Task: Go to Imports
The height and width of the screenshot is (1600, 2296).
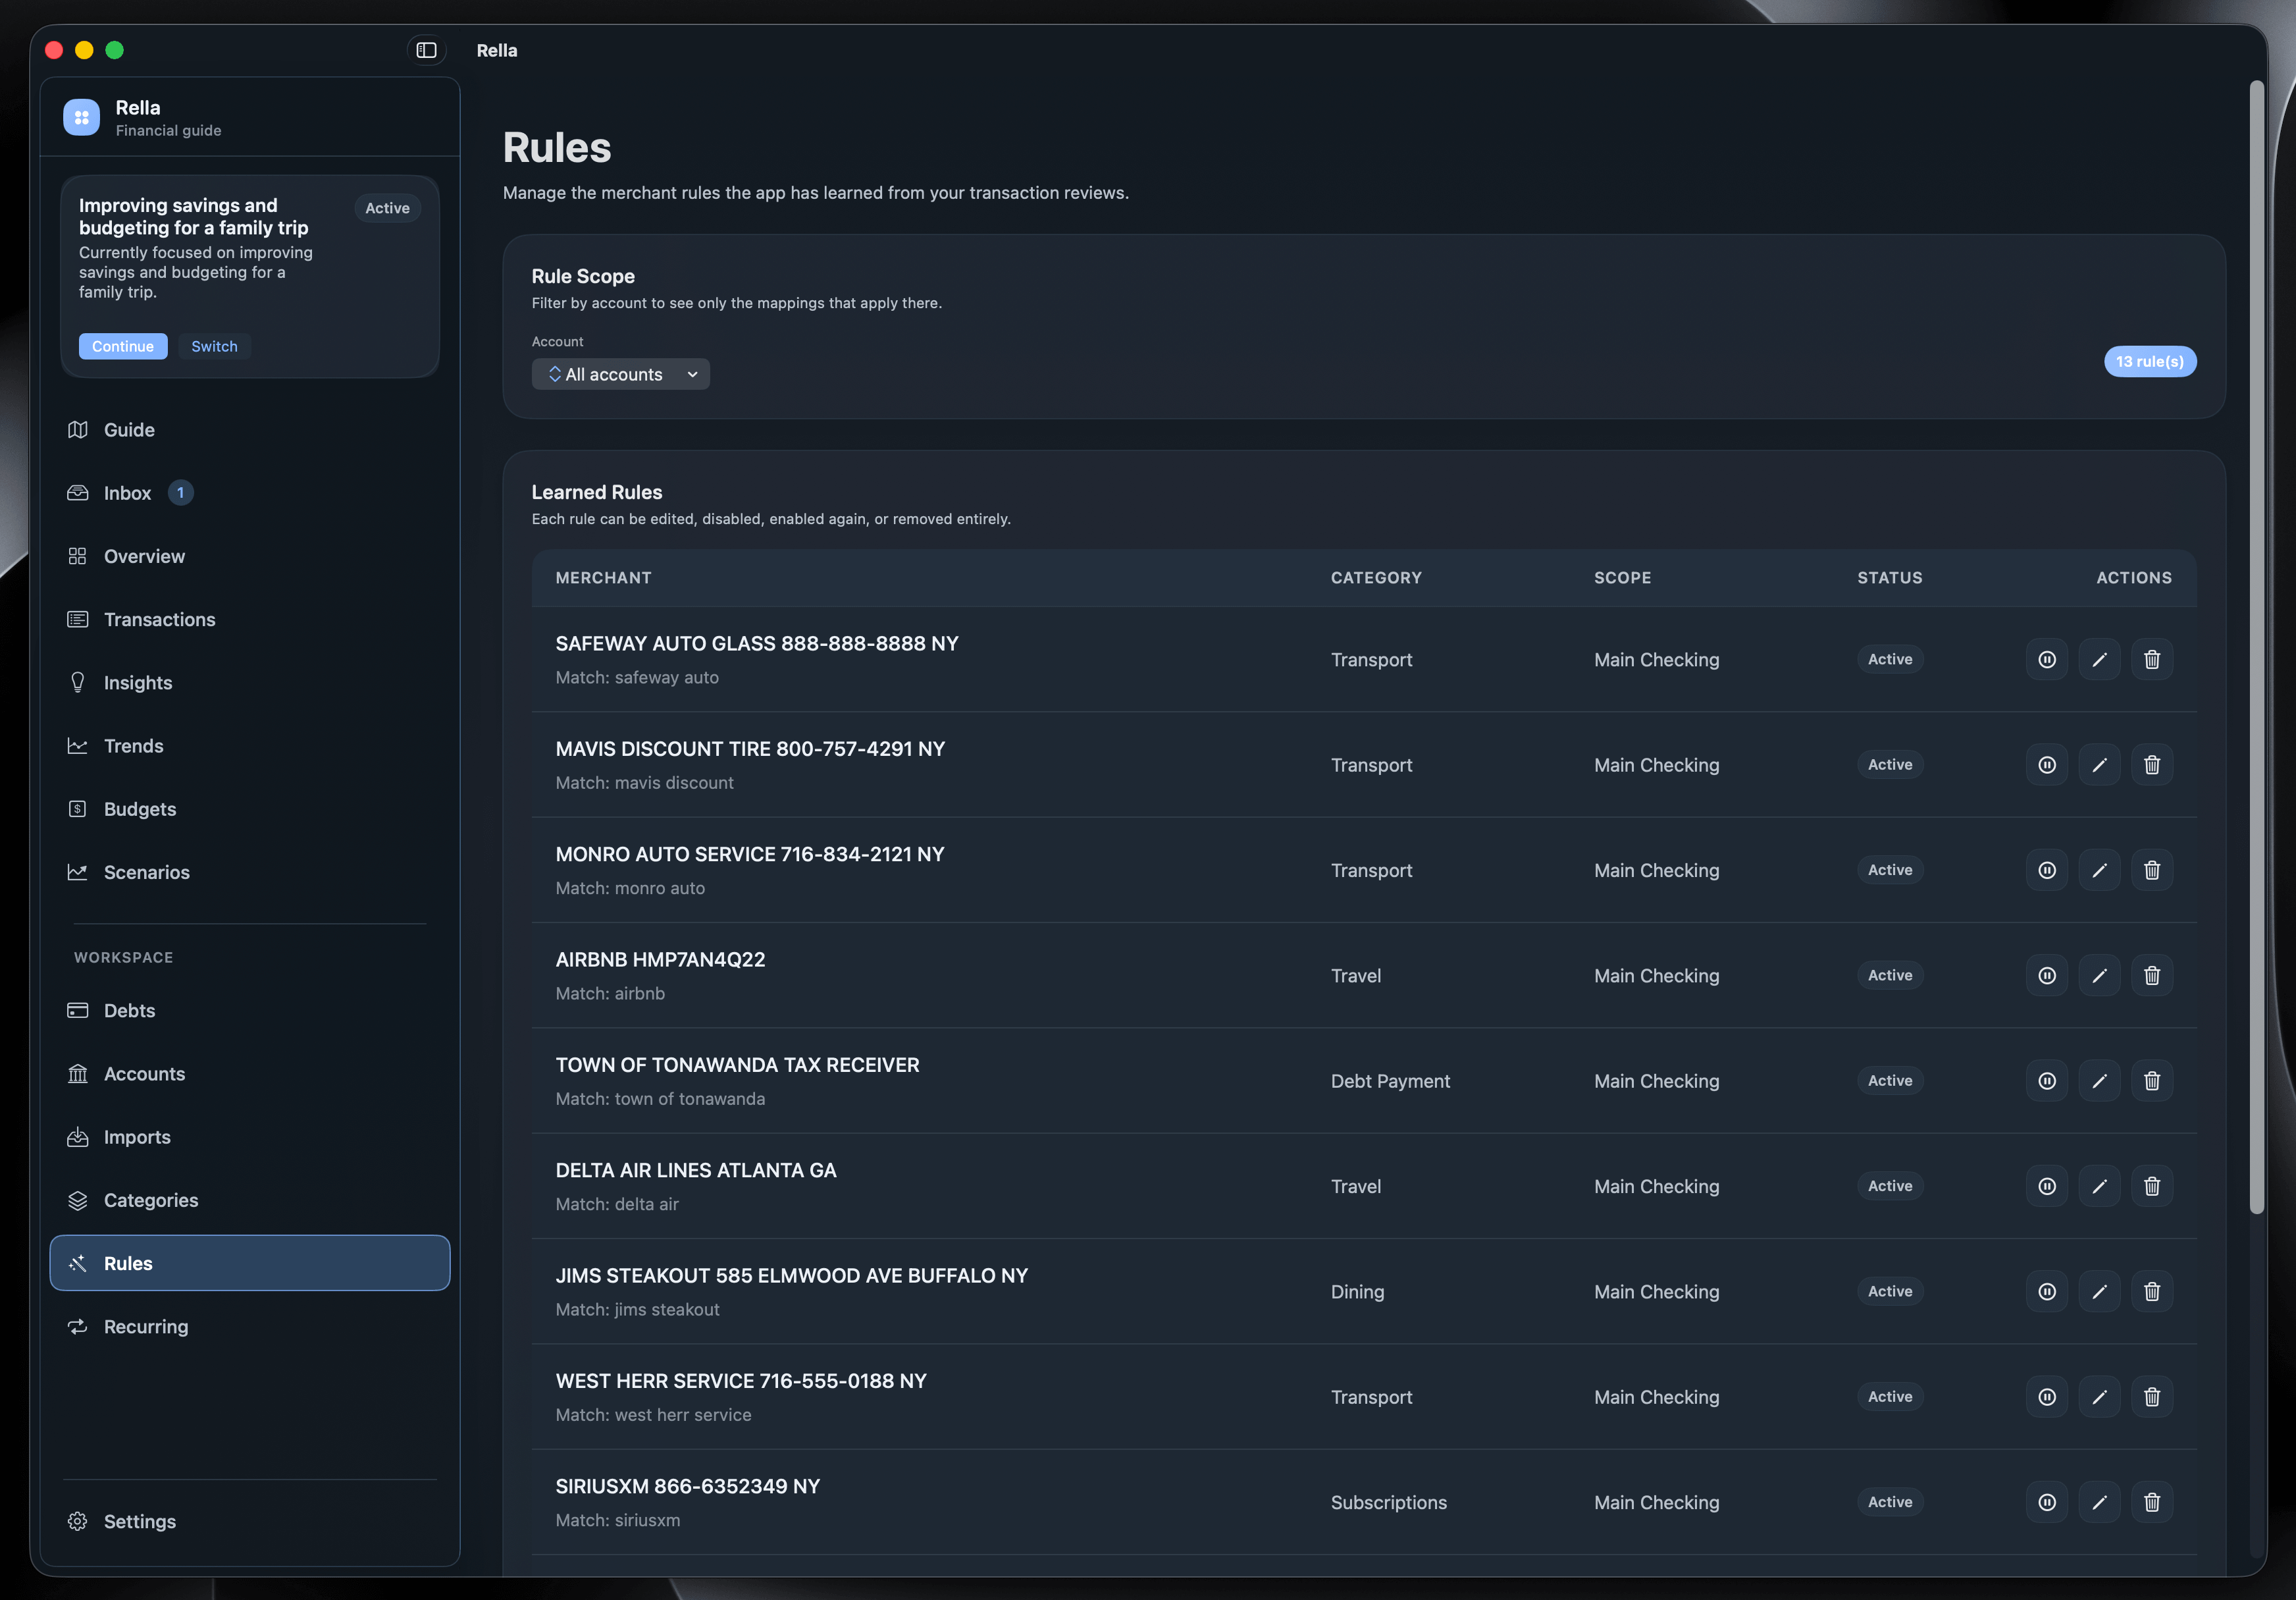Action: [x=250, y=1137]
